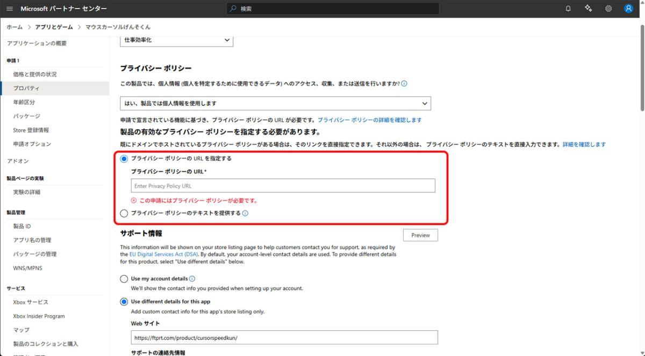Go to ホーム breadcrumb
Image resolution: width=645 pixels, height=356 pixels.
click(15, 27)
